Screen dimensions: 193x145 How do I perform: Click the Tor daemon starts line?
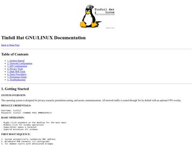27,144
